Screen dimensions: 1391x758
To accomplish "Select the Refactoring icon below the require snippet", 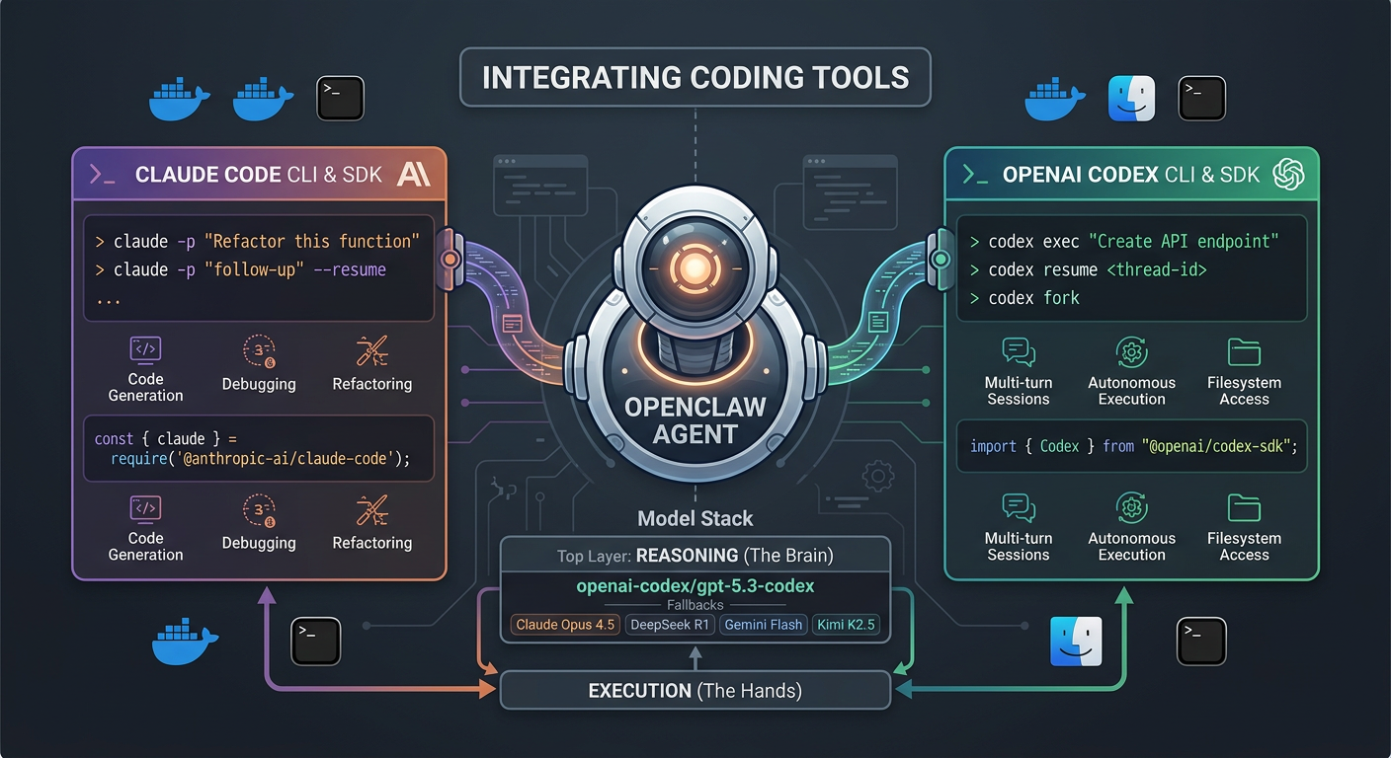I will point(372,510).
